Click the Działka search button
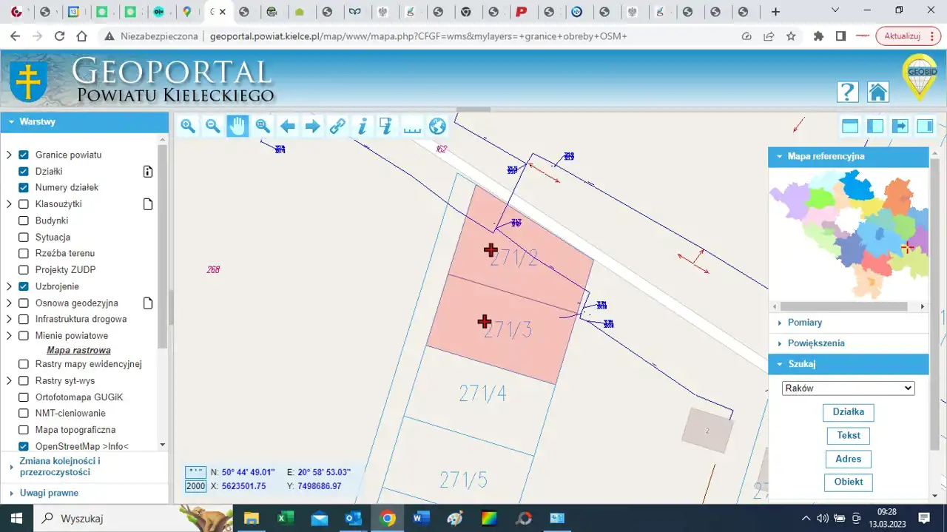The width and height of the screenshot is (947, 532). point(848,412)
